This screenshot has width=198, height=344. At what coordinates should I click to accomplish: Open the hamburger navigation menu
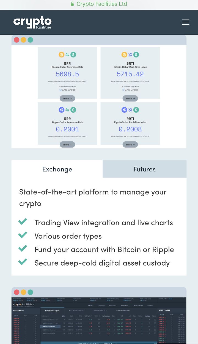click(x=186, y=22)
